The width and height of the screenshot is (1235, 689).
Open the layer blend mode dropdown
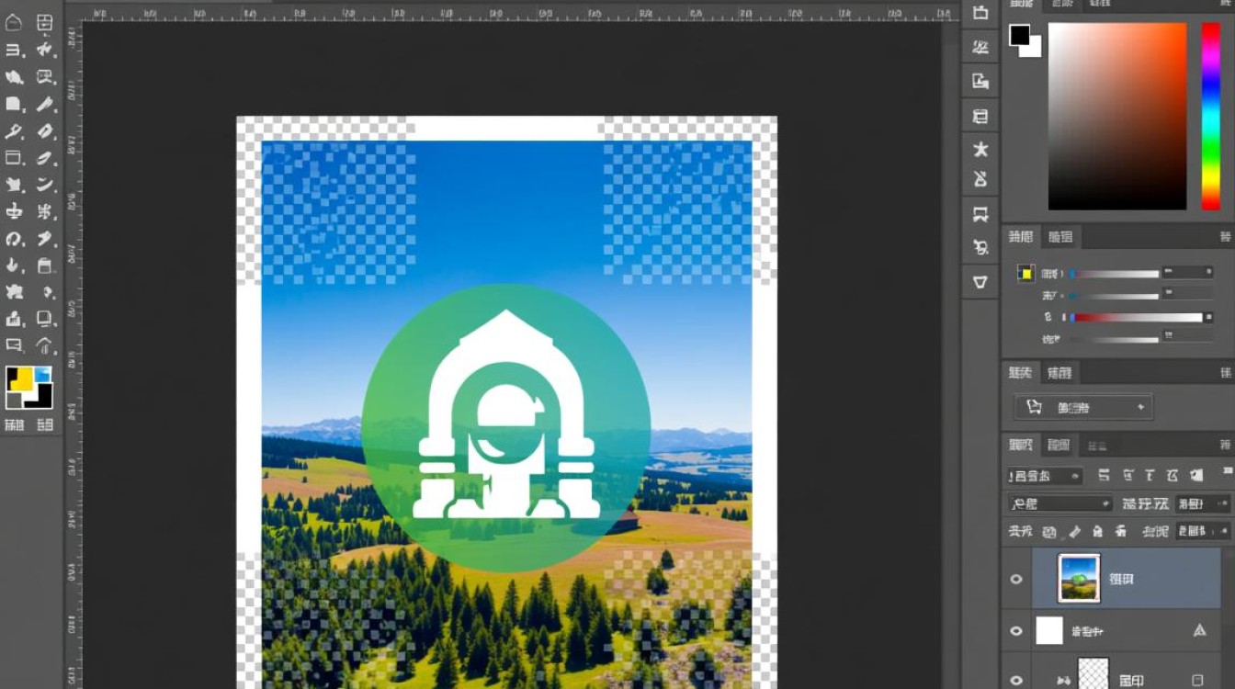[x=1059, y=503]
